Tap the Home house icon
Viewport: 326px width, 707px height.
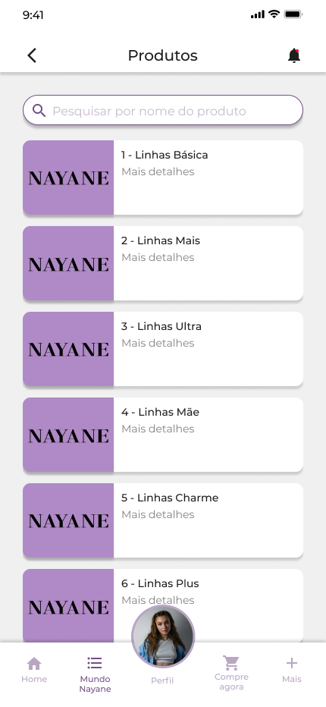[x=34, y=663]
